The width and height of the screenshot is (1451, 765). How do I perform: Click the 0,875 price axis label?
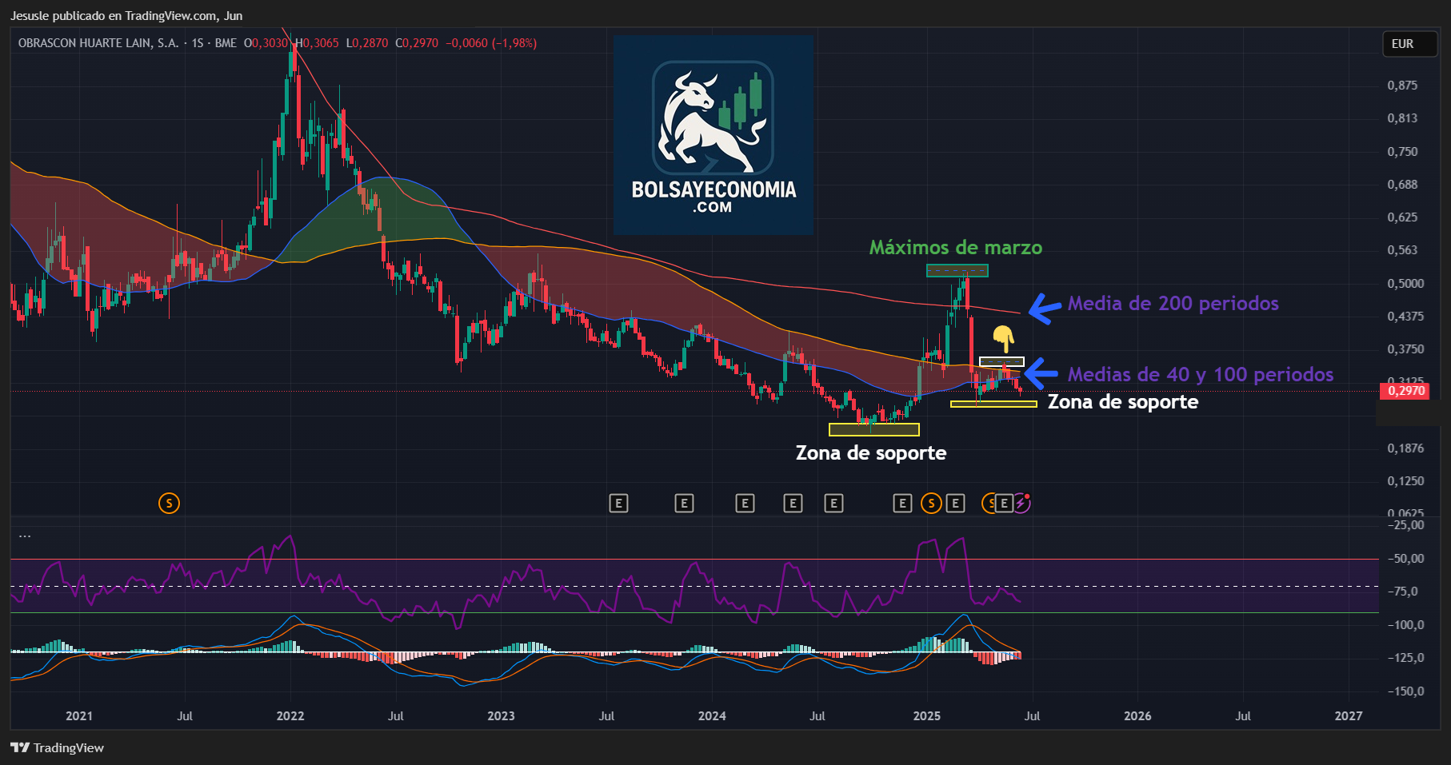pyautogui.click(x=1402, y=85)
